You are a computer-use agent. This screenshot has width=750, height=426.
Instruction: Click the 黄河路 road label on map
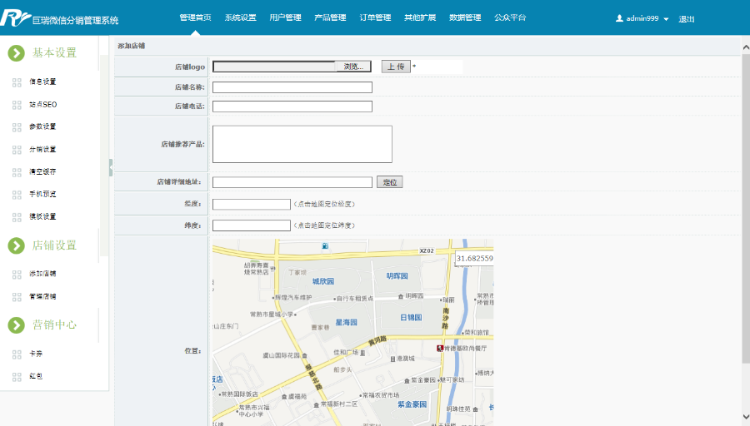(x=377, y=341)
